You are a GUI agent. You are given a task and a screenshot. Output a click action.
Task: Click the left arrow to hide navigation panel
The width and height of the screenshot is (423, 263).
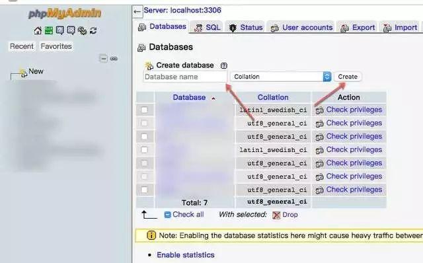[137, 11]
